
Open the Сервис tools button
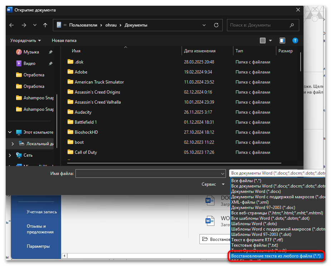pos(213,184)
